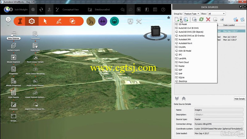Select the orange cube model tools icon
The width and height of the screenshot is (247, 139).
click(x=32, y=21)
